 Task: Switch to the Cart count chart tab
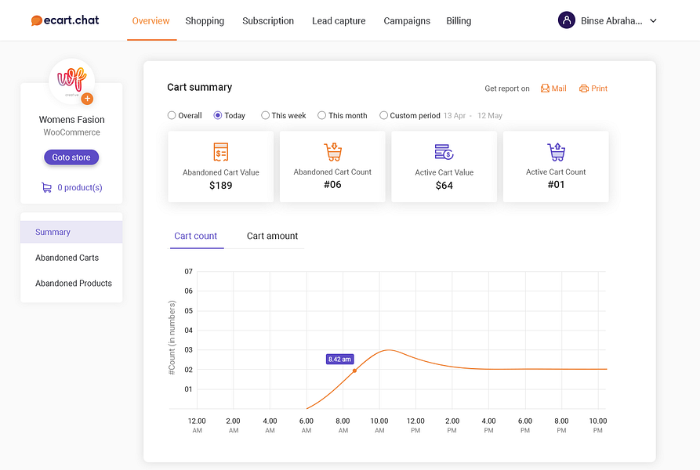[x=195, y=236]
